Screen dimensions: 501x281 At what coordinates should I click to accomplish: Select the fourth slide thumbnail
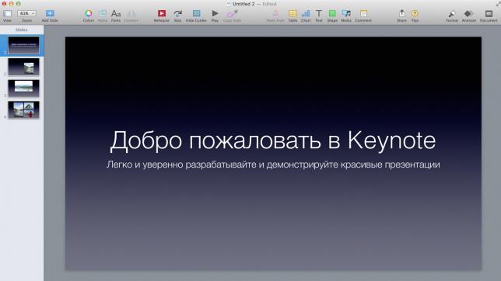pyautogui.click(x=23, y=109)
